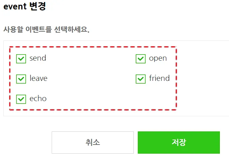Click the "send" label text
This screenshot has height=155, width=229.
point(38,58)
